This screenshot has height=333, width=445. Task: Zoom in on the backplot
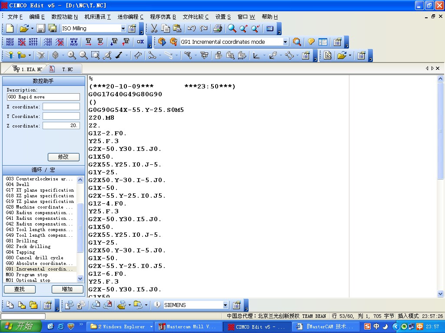72,55
